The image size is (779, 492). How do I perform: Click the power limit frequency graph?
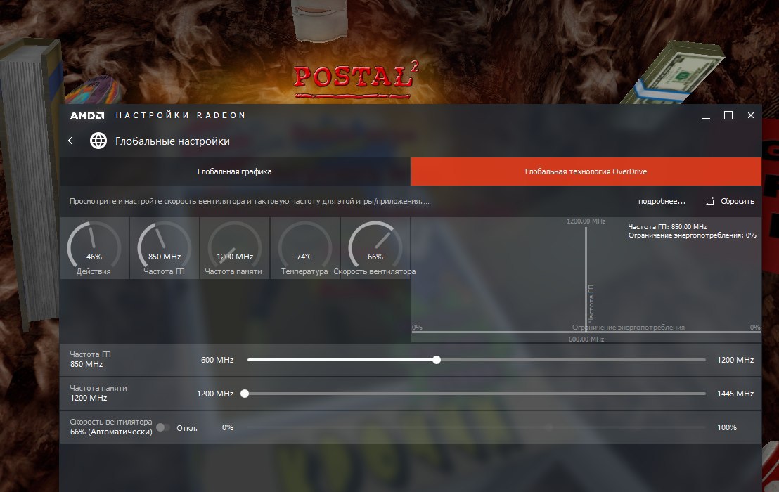(586, 280)
